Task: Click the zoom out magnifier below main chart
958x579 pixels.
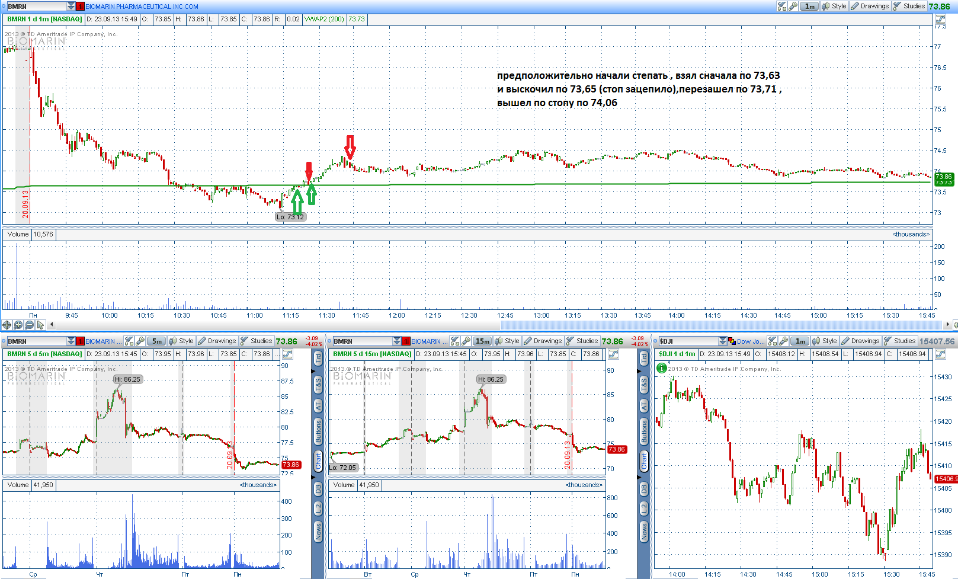Action: coord(30,325)
